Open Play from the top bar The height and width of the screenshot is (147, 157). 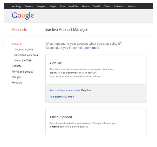pyautogui.click(x=62, y=6)
